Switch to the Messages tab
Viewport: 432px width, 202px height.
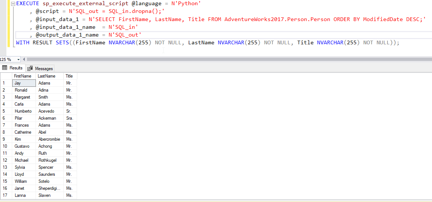point(40,68)
